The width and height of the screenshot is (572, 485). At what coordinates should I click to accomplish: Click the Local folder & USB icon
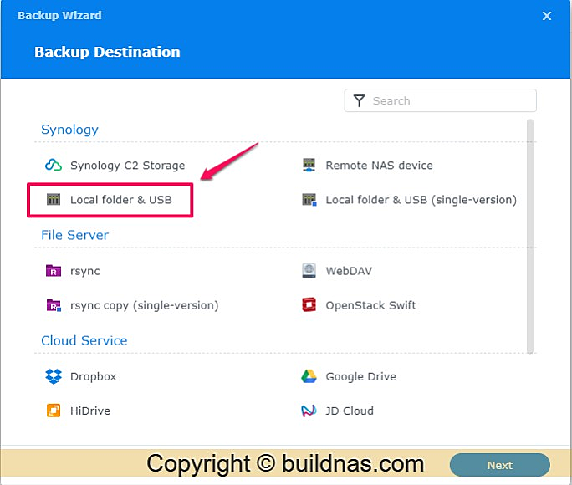coord(54,200)
